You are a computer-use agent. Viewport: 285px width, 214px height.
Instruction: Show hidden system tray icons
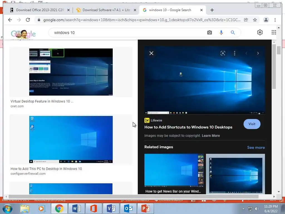(x=243, y=209)
